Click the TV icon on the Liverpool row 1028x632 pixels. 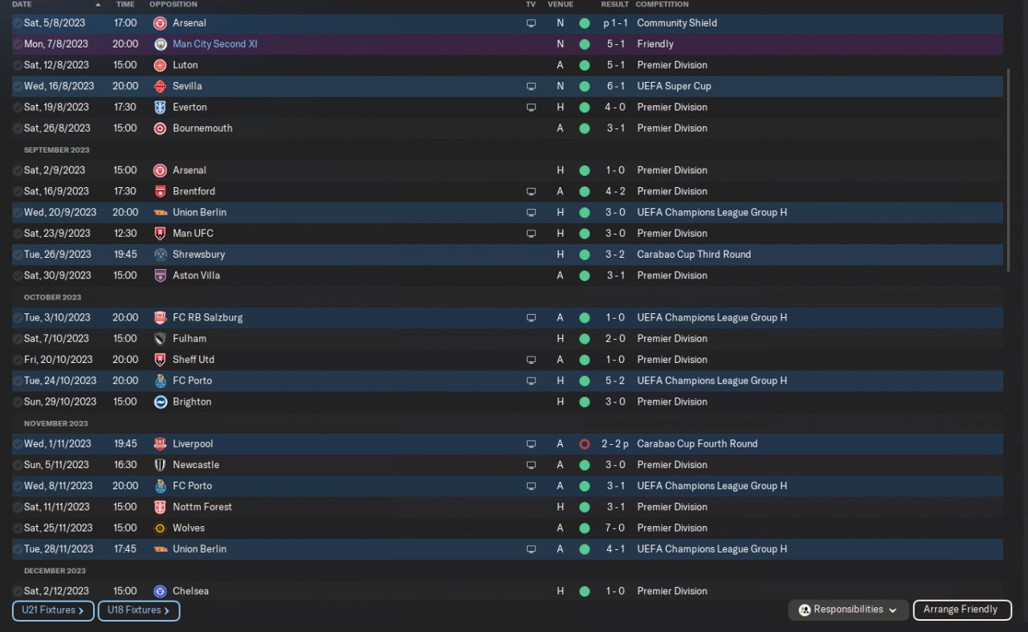(x=531, y=444)
